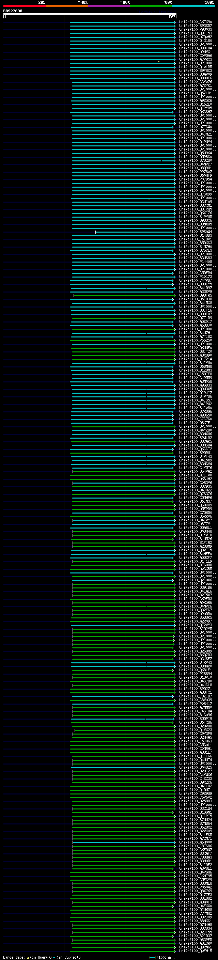218x960 pixels.
Task: Click the purple ~60% identity legend segment
Action: (109, 6)
